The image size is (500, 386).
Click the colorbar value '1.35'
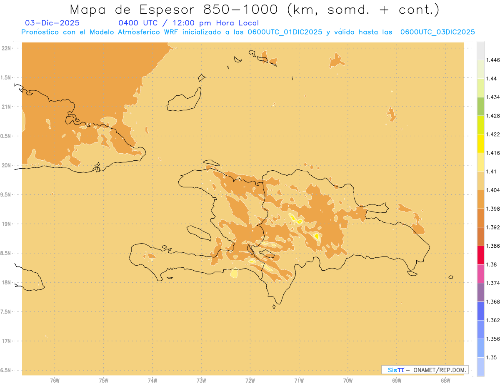tap(492, 357)
